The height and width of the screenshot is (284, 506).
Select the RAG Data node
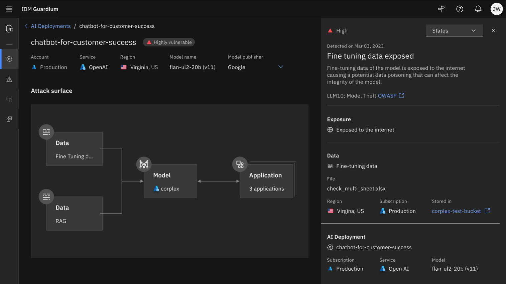click(74, 214)
